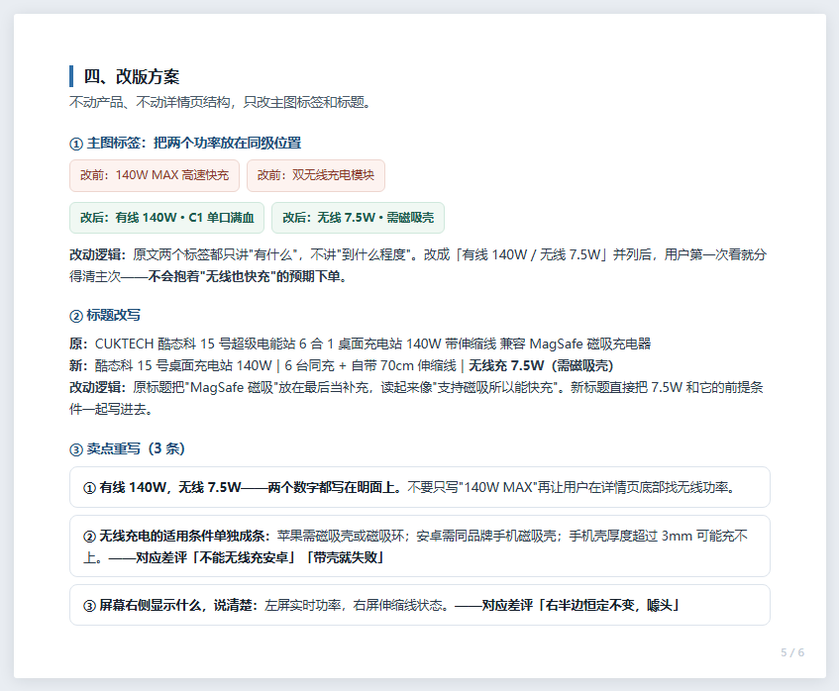Click section heading ① 主图标签

coord(185,143)
